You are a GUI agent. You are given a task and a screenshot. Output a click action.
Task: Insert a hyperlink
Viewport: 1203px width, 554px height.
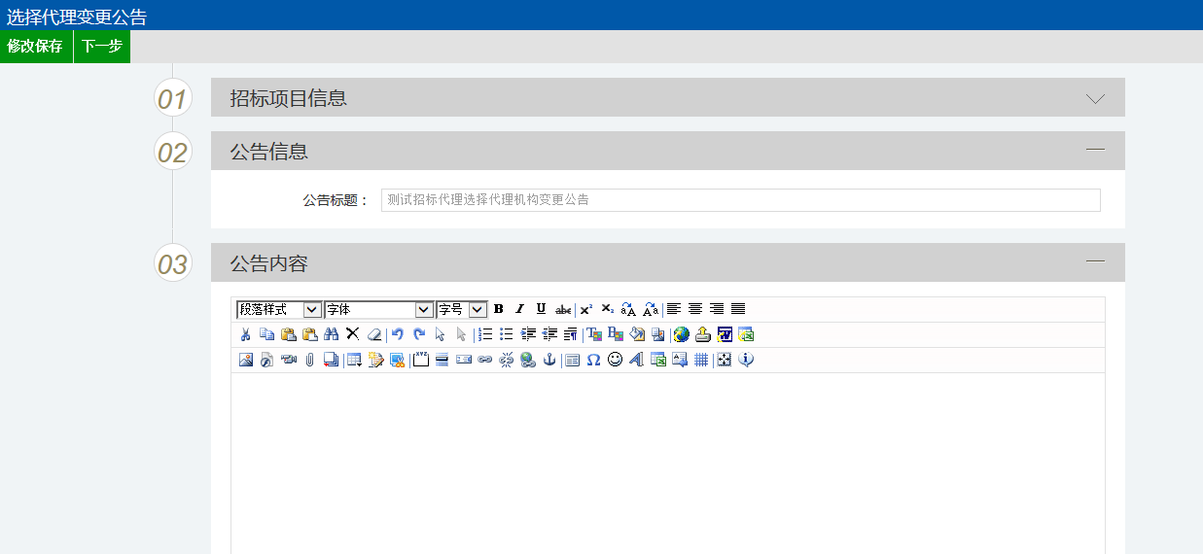pyautogui.click(x=484, y=360)
